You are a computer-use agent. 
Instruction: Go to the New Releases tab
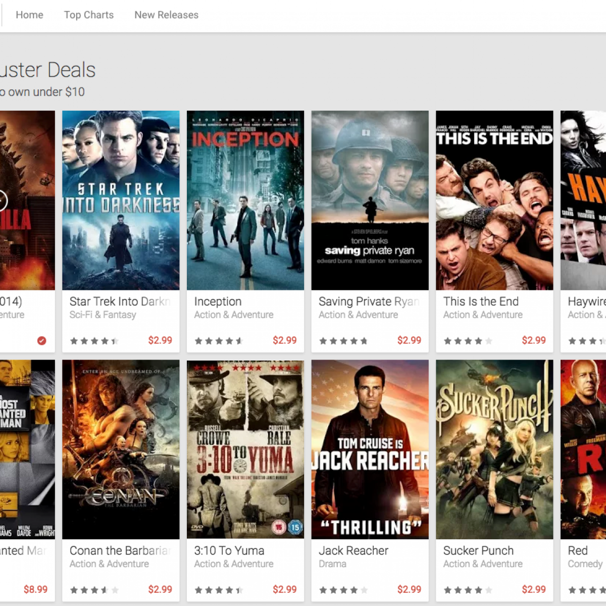(x=166, y=15)
